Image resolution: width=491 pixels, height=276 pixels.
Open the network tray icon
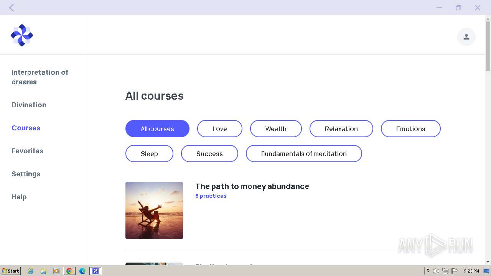pyautogui.click(x=445, y=271)
